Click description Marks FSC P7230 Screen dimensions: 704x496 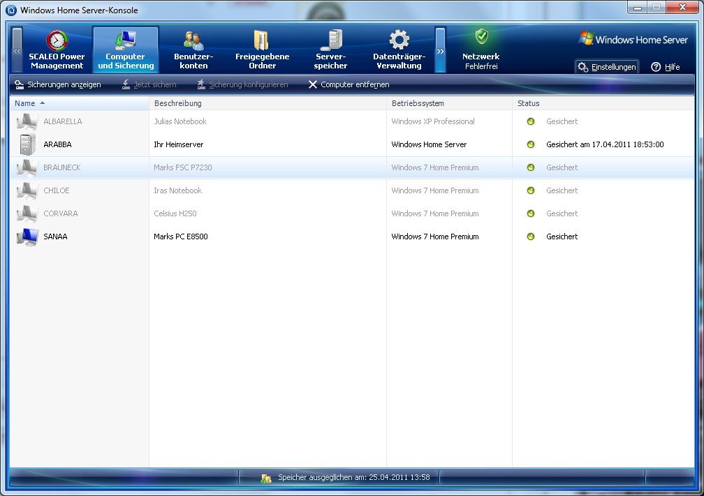tap(183, 167)
